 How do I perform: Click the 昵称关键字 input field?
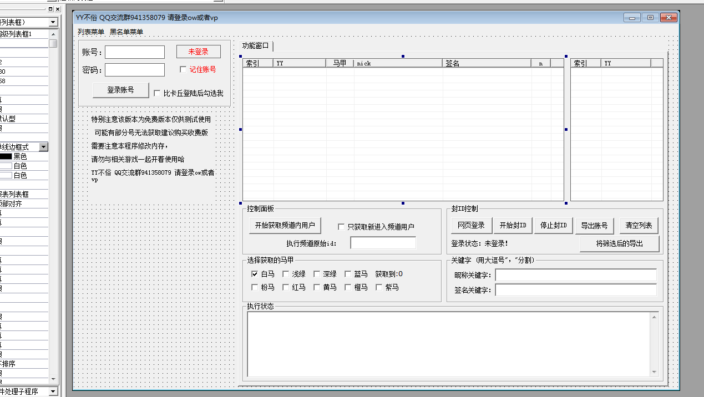(x=575, y=276)
